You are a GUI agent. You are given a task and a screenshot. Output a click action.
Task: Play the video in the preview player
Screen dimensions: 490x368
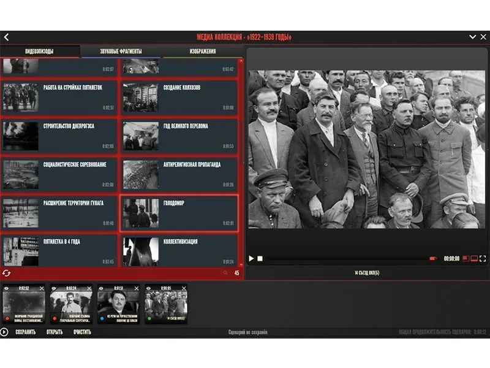point(251,259)
